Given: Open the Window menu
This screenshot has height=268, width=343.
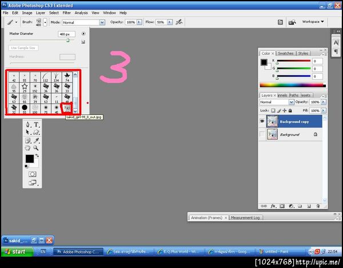Looking at the screenshot, I should [x=109, y=13].
